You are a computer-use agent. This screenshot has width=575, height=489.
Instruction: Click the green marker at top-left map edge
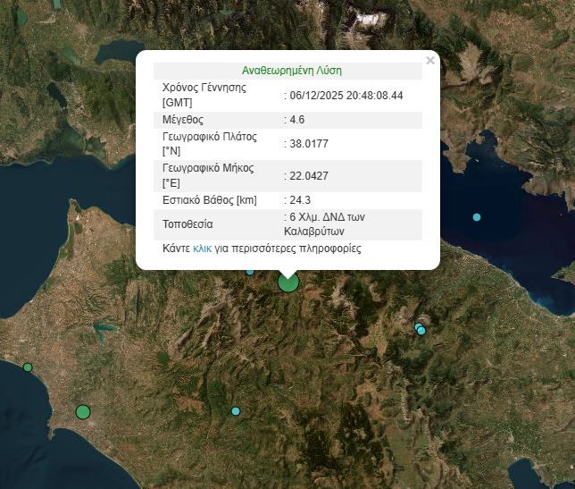[21, 16]
